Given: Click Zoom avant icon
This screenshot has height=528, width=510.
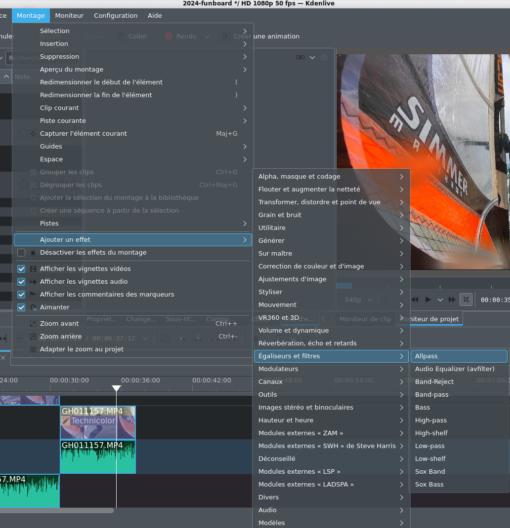Looking at the screenshot, I should (x=33, y=324).
